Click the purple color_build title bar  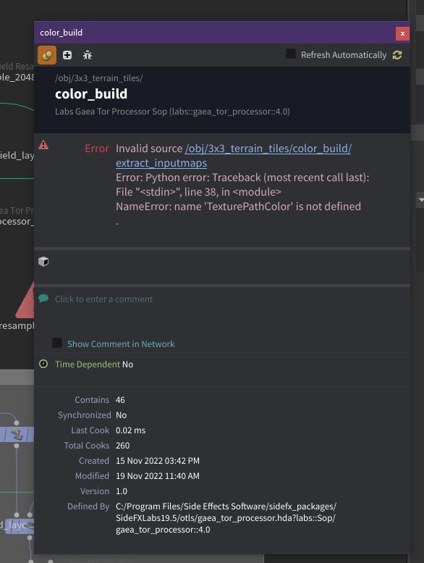pyautogui.click(x=215, y=33)
